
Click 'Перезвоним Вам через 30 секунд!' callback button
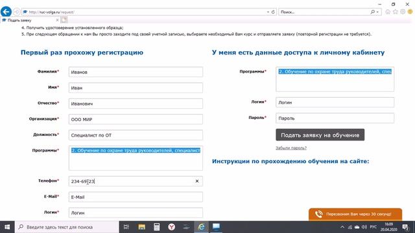coord(355,214)
